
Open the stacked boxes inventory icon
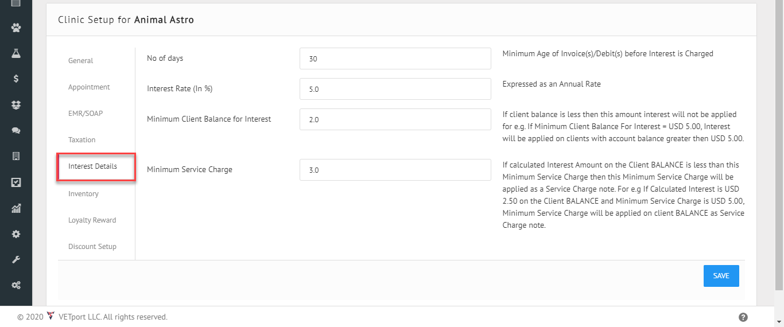(16, 105)
